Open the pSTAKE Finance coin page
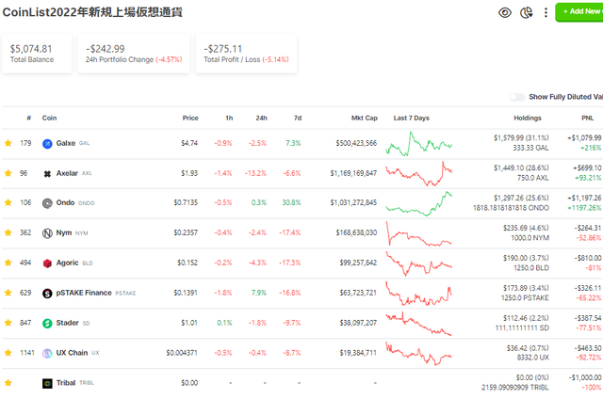The width and height of the screenshot is (603, 399). [84, 293]
